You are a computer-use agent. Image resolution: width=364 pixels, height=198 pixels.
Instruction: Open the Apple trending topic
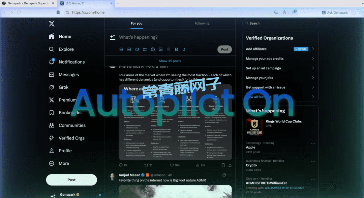coord(250,147)
